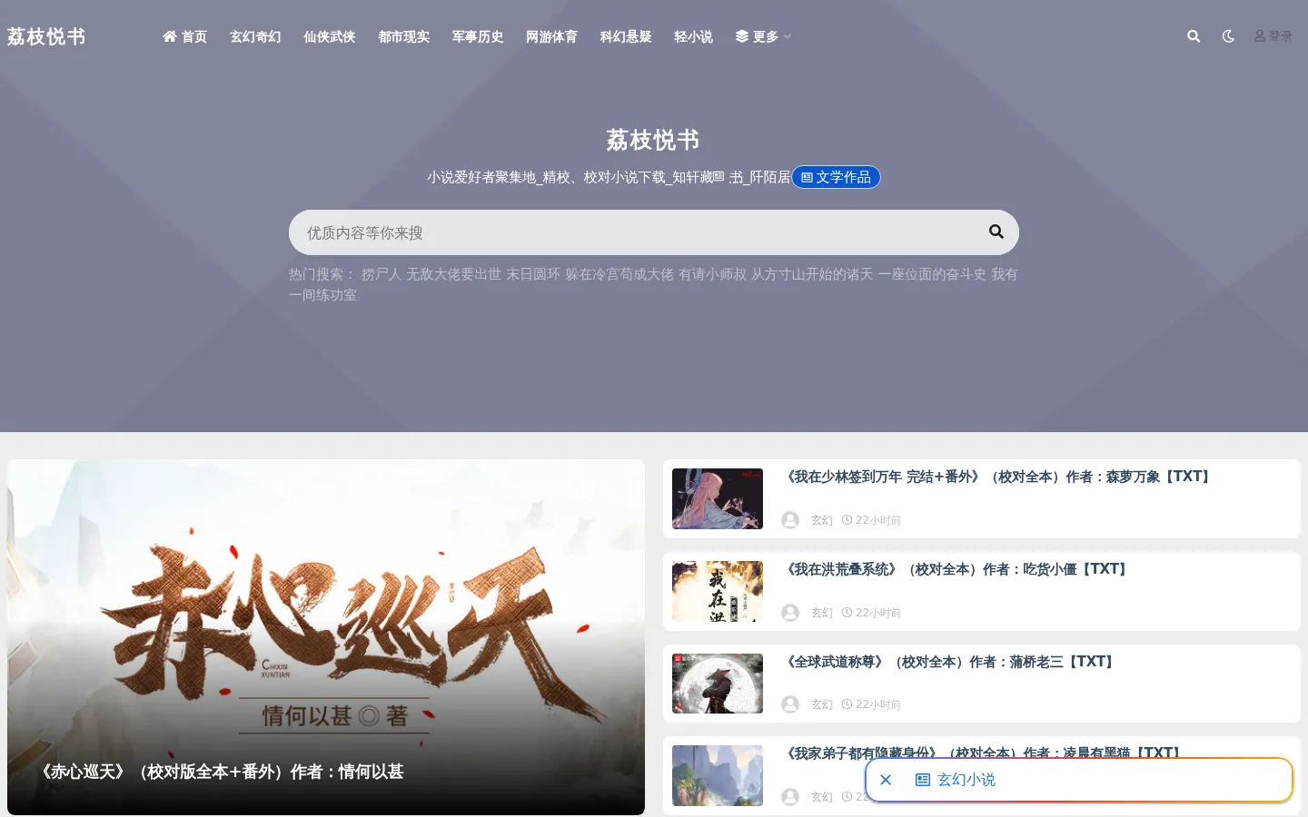The height and width of the screenshot is (817, 1308).
Task: Search hot keyword 有请小师叔
Action: (x=712, y=274)
